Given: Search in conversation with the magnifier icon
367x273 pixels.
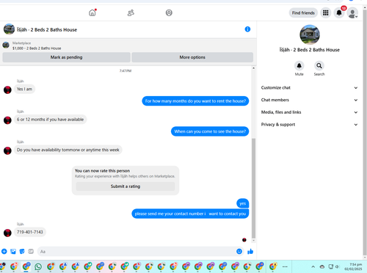Looking at the screenshot, I should click(x=319, y=66).
